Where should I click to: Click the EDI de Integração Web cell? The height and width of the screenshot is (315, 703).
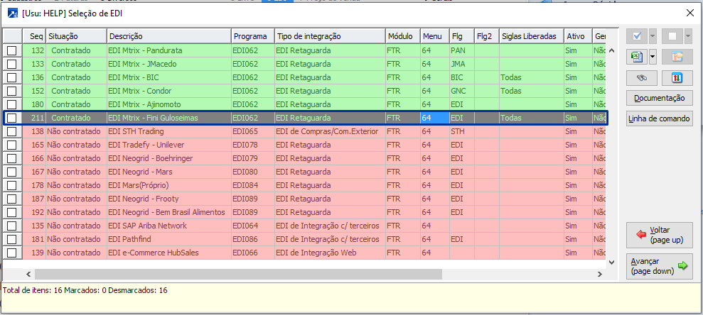click(330, 253)
